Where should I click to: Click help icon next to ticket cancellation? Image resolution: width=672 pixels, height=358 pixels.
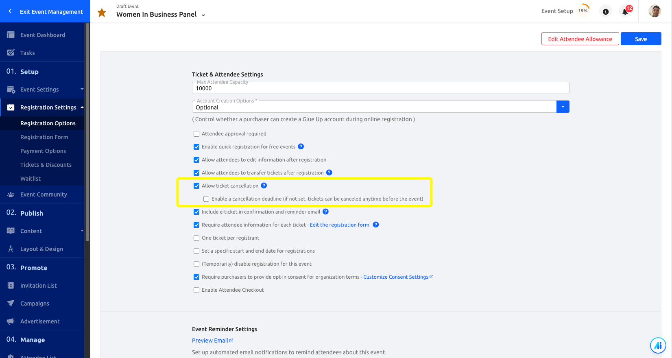coord(264,186)
